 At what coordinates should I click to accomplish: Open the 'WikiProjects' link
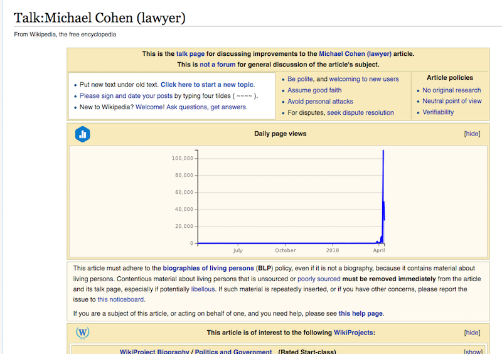pos(353,333)
